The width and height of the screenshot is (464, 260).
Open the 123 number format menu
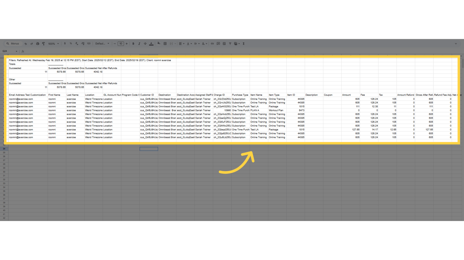pyautogui.click(x=88, y=43)
